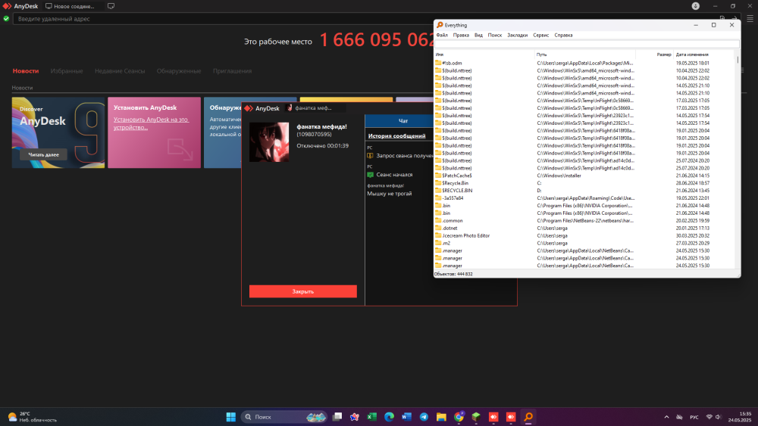758x426 pixels.
Task: Open the Minecraft block icon in taskbar
Action: point(476,417)
